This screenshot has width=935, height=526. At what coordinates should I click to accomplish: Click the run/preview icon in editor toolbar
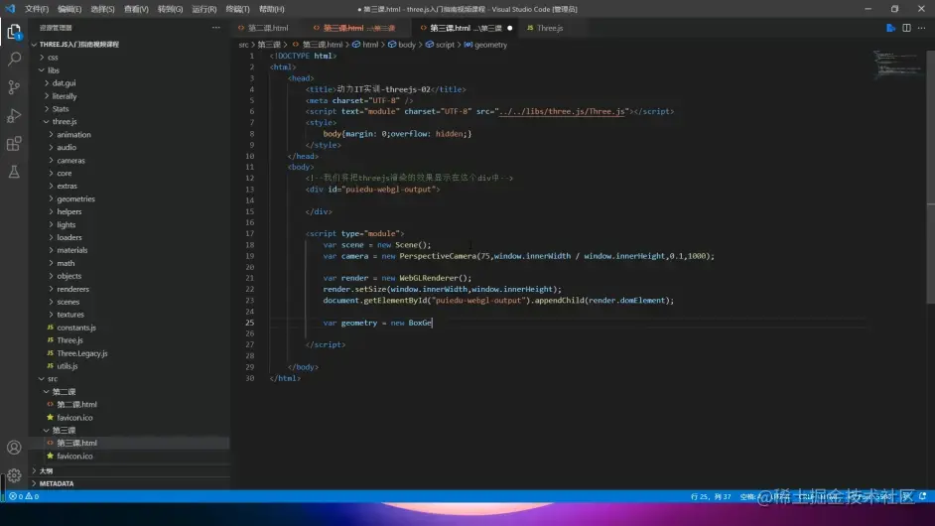(x=891, y=28)
